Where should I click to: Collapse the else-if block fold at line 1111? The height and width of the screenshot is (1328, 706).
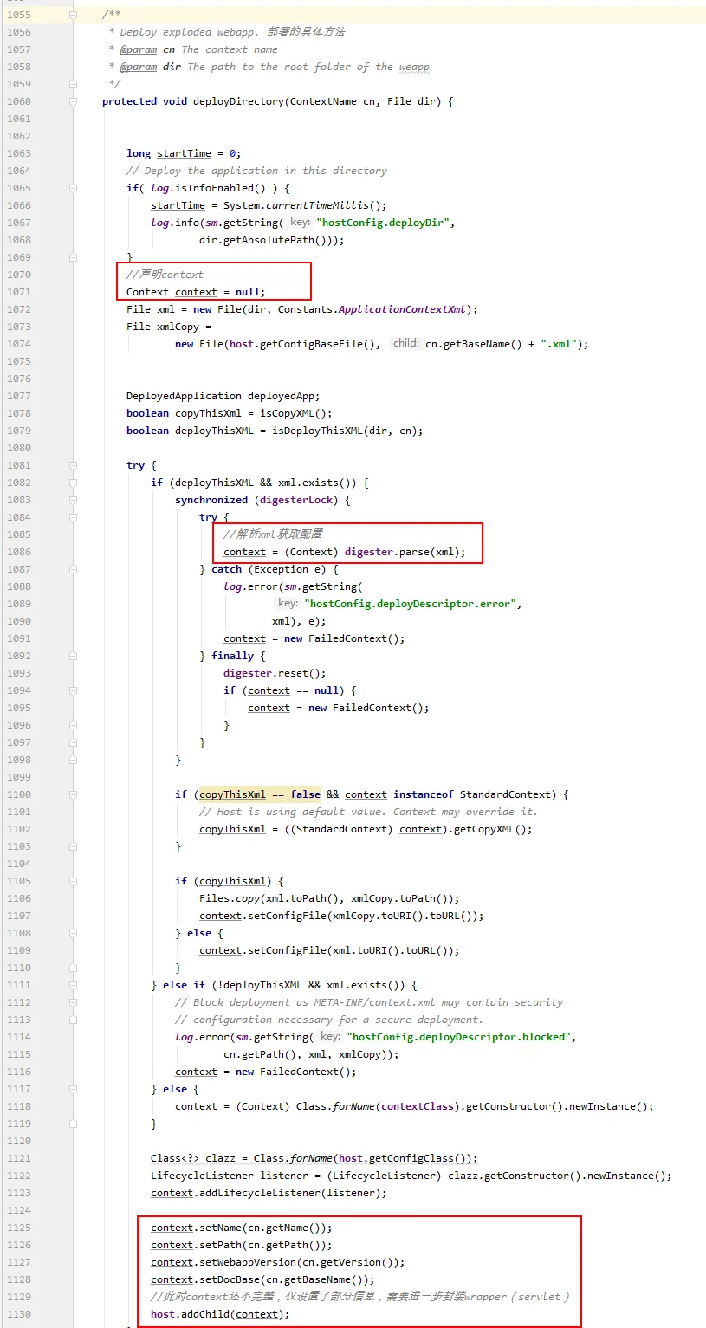point(74,985)
